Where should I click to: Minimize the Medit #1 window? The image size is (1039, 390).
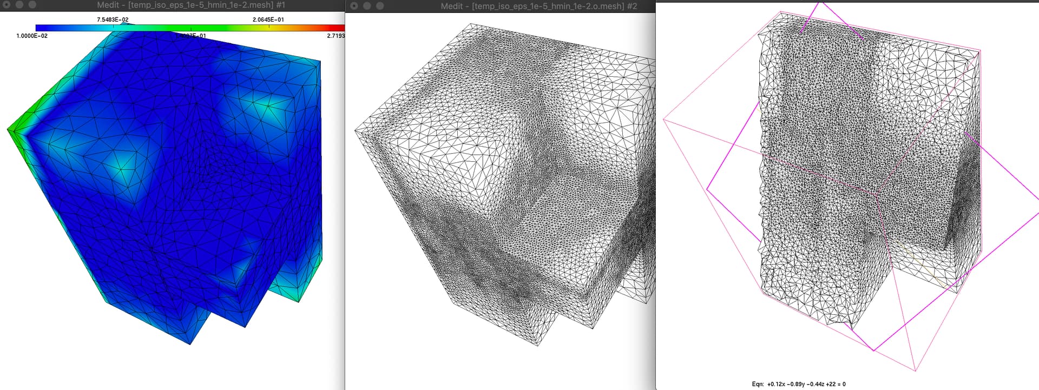(x=19, y=5)
